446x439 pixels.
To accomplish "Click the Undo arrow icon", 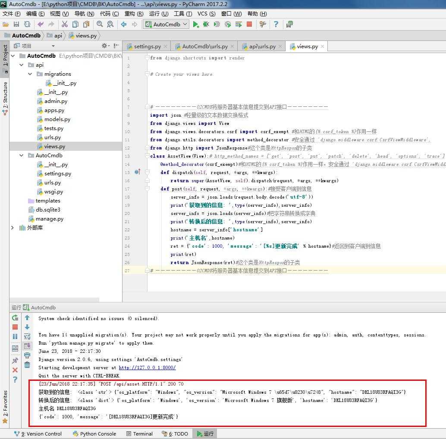I will [41, 25].
